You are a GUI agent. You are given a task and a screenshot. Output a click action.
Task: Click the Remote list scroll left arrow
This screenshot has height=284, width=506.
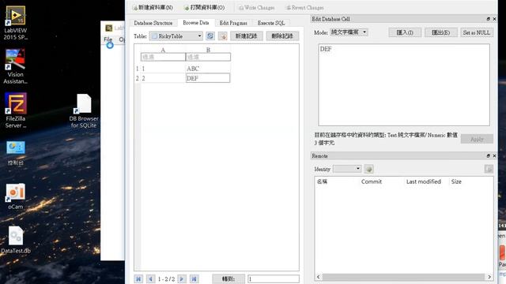pyautogui.click(x=319, y=277)
